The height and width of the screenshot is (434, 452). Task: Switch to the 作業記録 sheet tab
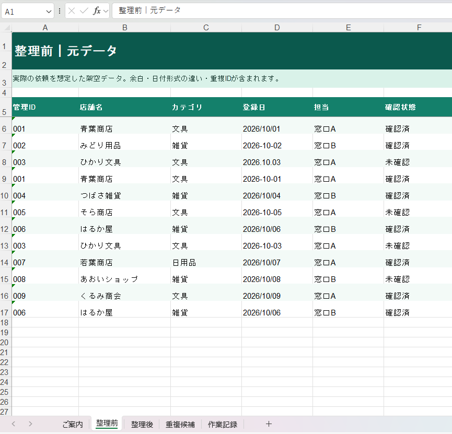tap(223, 424)
